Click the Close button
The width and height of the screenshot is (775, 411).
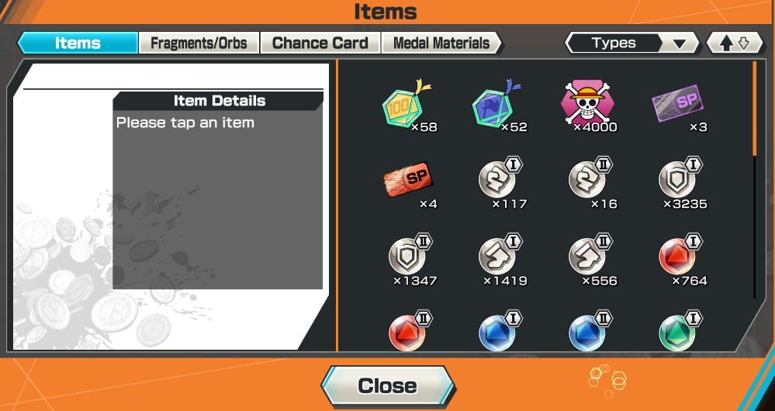[388, 386]
